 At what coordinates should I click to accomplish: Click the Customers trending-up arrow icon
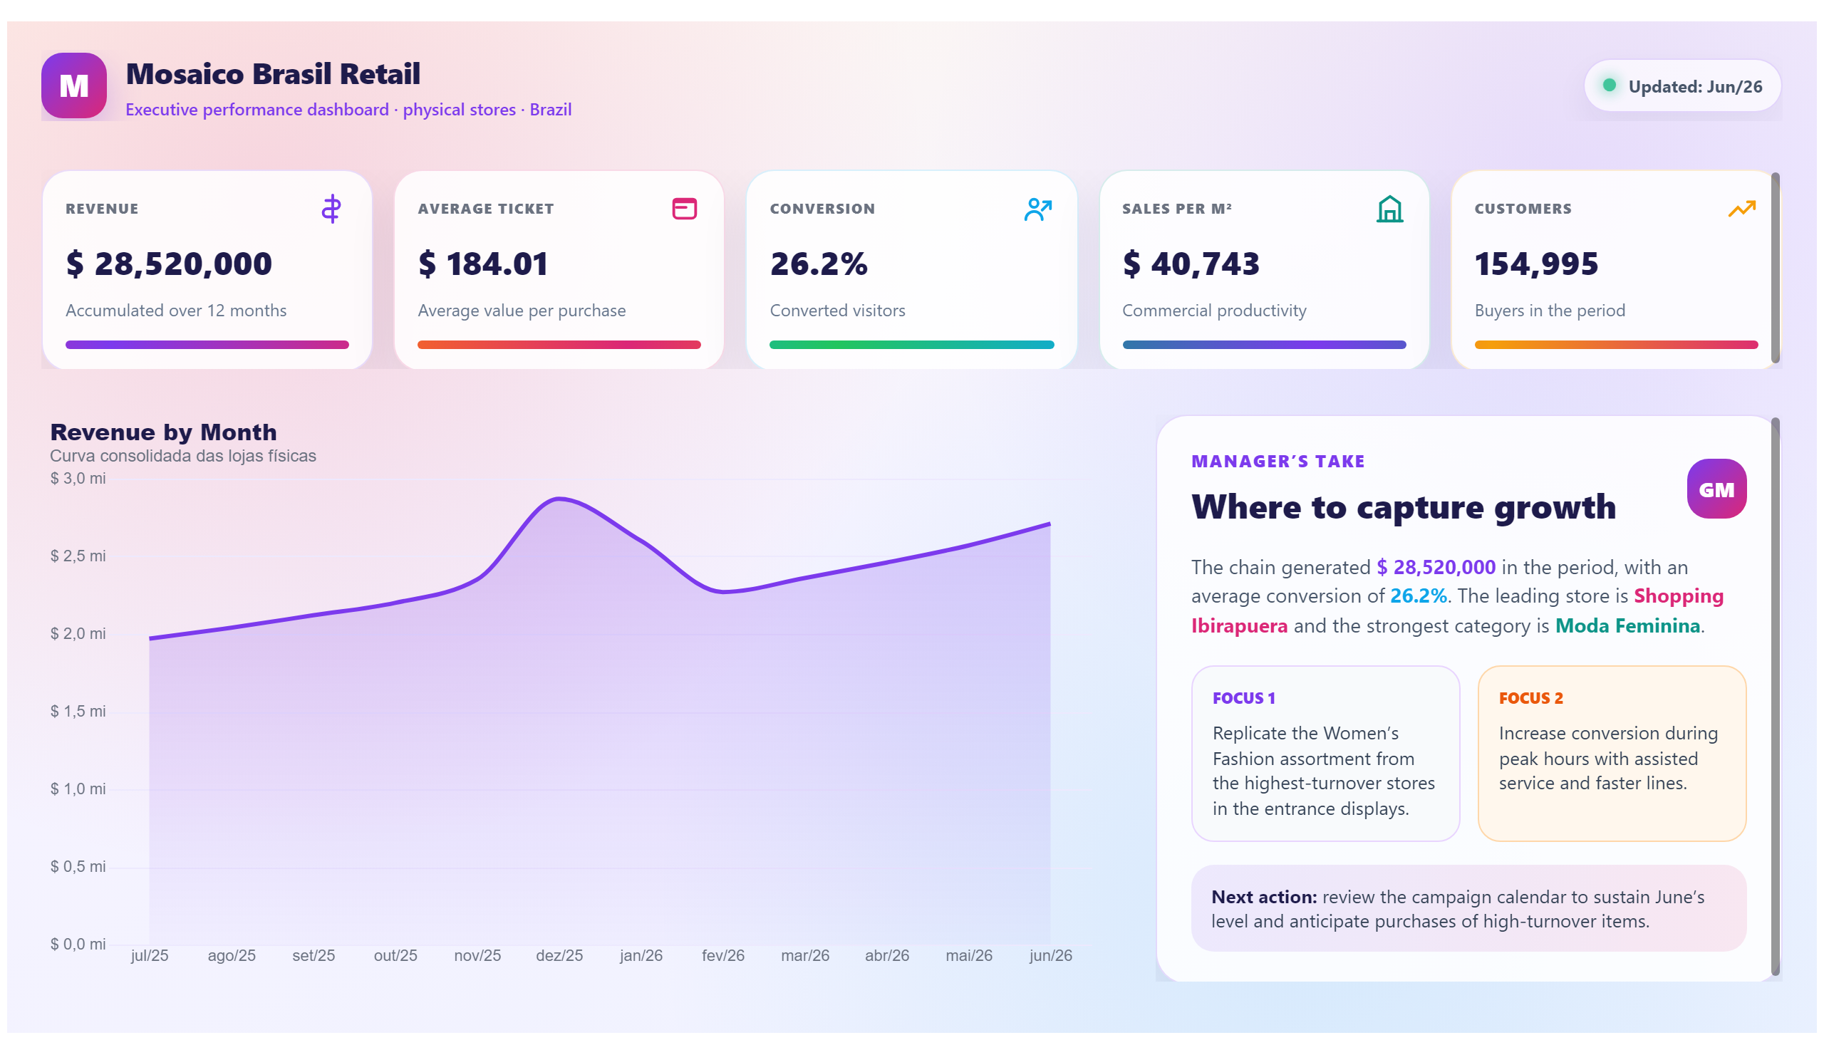[1741, 209]
